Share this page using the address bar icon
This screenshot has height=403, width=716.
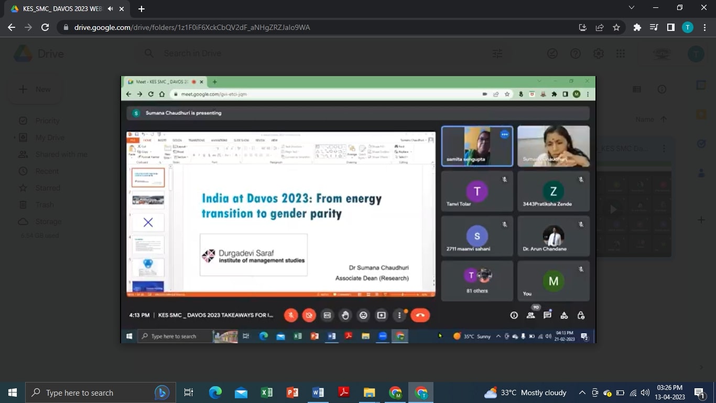[x=600, y=27]
